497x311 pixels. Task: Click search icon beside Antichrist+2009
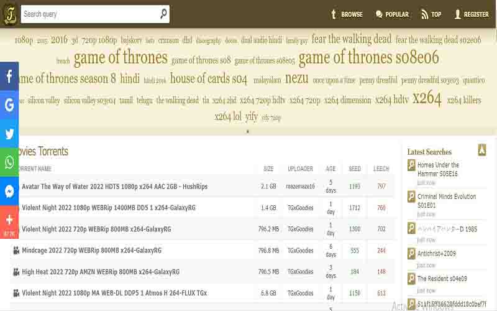coord(411,254)
